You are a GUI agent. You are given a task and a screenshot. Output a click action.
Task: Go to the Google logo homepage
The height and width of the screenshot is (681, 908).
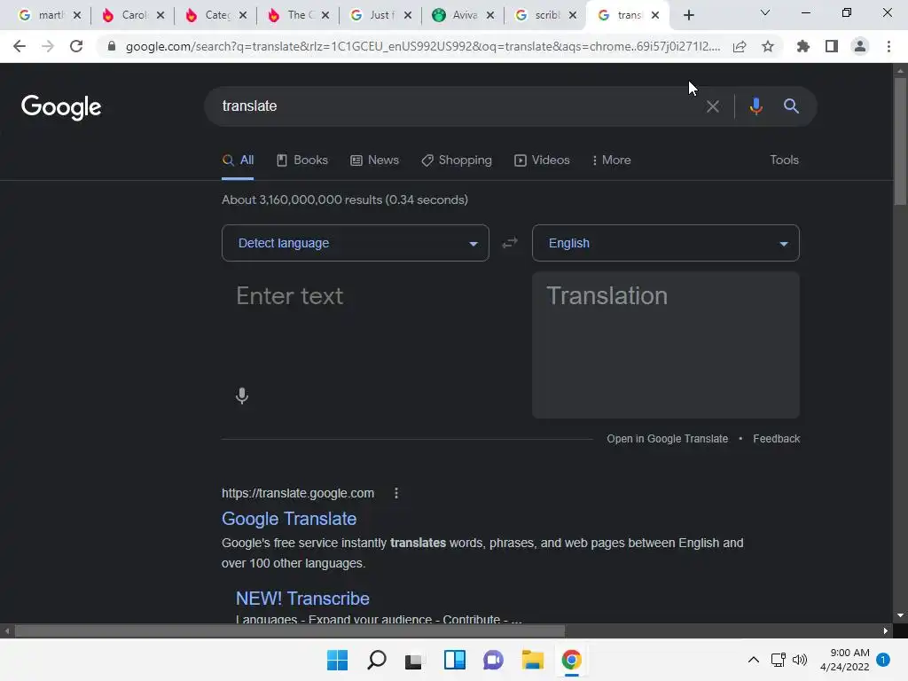(61, 107)
